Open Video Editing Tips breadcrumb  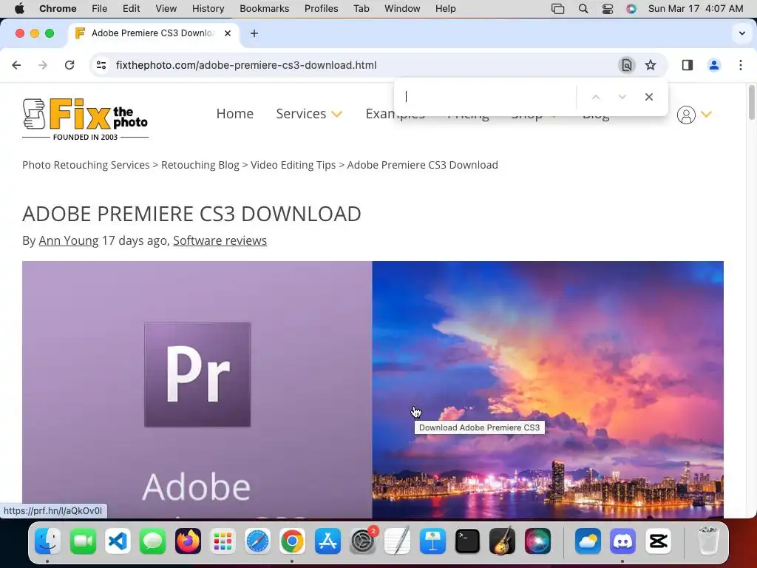click(x=293, y=165)
